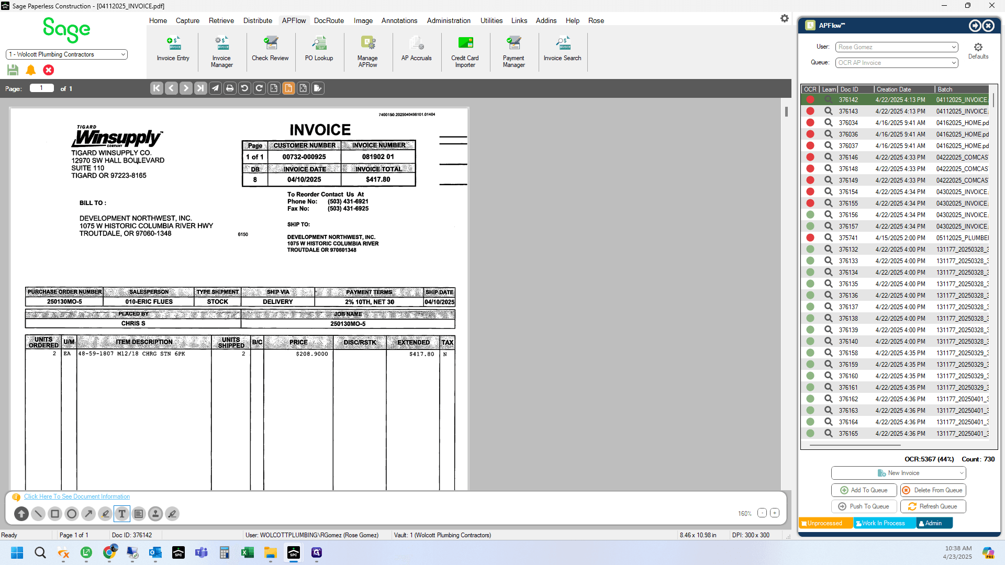Select the line annotation tool
The height and width of the screenshot is (565, 1005).
coord(38,514)
